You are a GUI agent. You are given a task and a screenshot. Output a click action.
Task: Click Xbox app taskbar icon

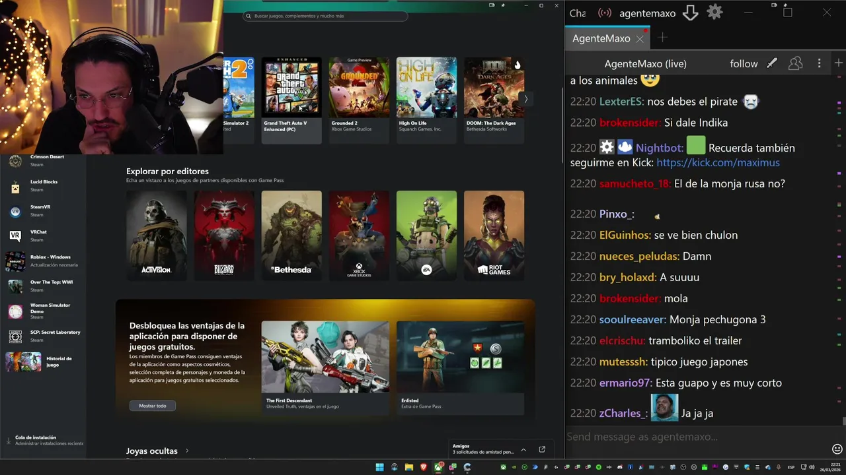click(x=438, y=467)
